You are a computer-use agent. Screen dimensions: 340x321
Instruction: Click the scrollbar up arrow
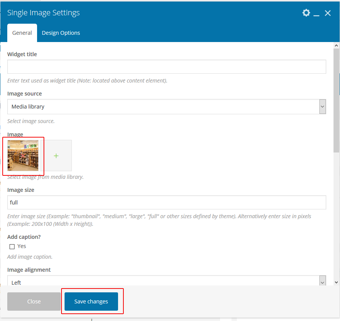tap(336, 45)
